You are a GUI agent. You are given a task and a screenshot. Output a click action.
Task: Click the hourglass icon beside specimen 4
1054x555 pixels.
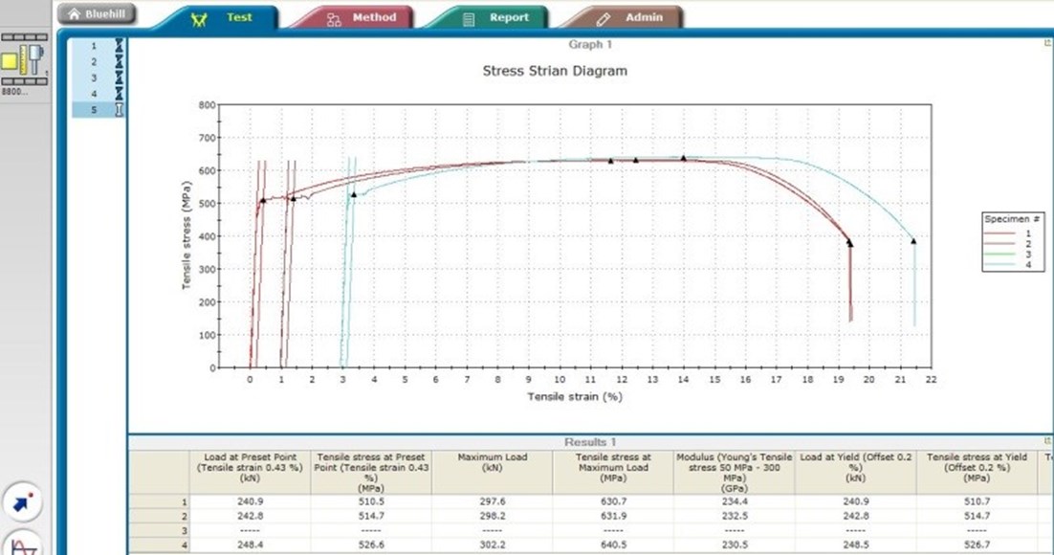pos(120,94)
